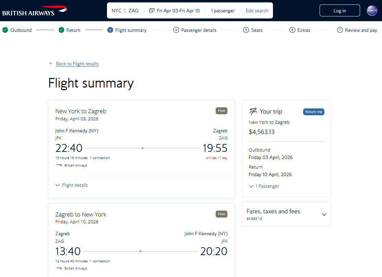This screenshot has height=277, width=382.
Task: Click the Log in button
Action: click(x=339, y=11)
